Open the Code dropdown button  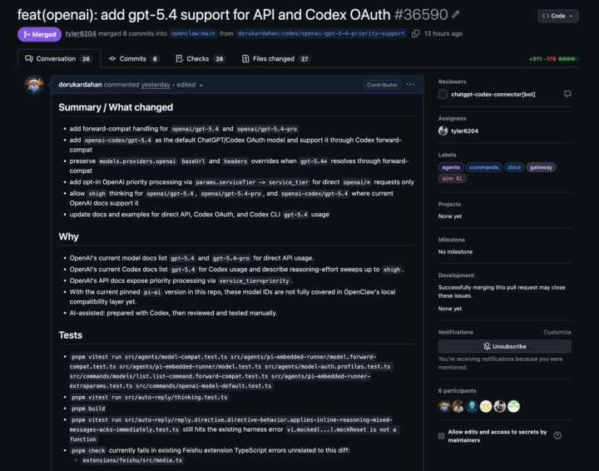click(x=557, y=16)
